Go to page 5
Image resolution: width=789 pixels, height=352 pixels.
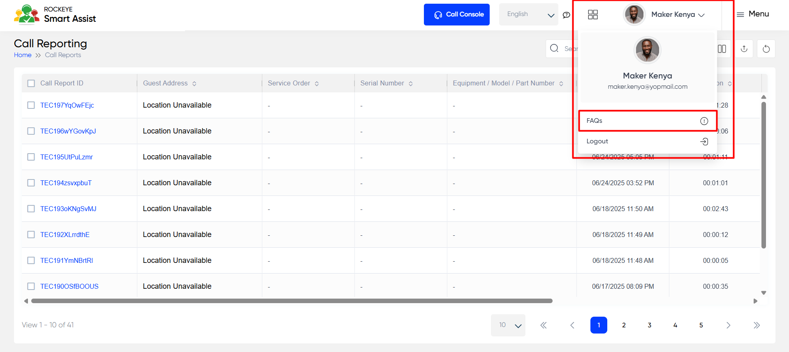click(x=701, y=325)
